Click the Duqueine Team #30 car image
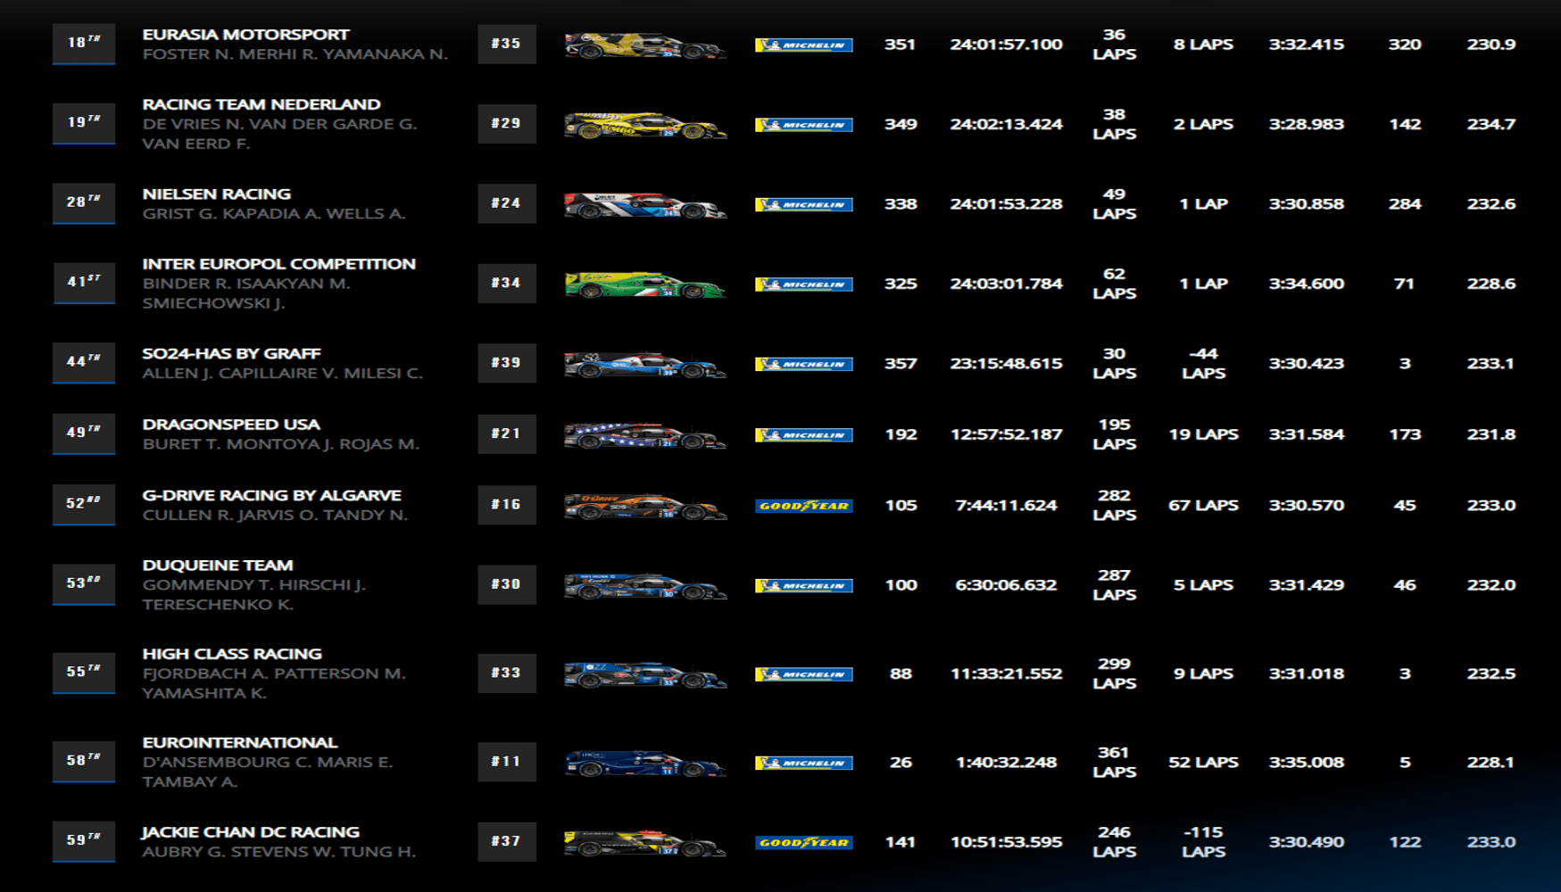1561x892 pixels. 645,585
